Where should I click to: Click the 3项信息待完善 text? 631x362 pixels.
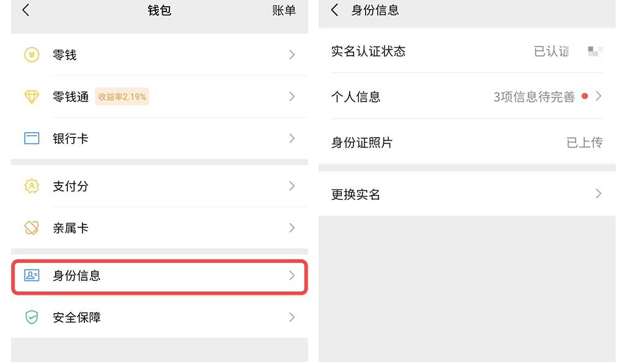click(x=534, y=97)
